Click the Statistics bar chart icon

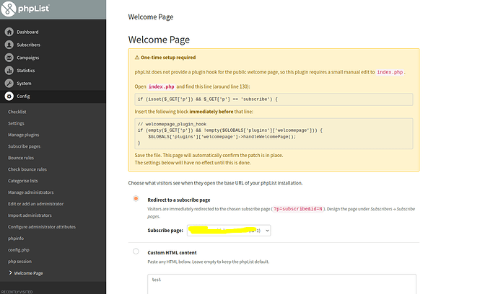point(9,71)
